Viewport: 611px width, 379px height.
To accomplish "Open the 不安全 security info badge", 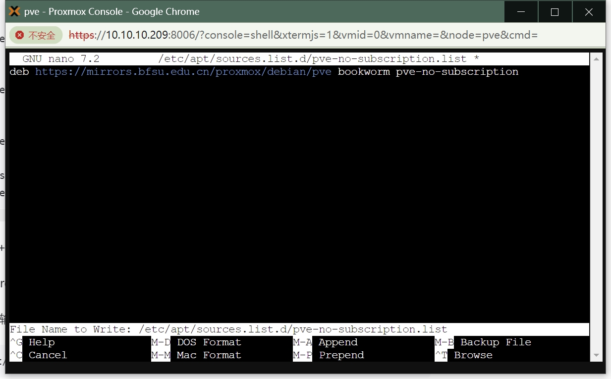I will click(36, 35).
